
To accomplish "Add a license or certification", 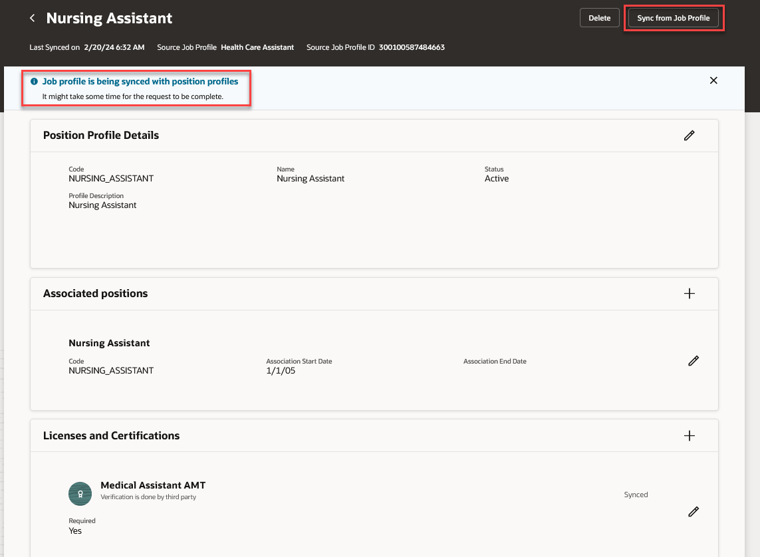I will pos(690,436).
